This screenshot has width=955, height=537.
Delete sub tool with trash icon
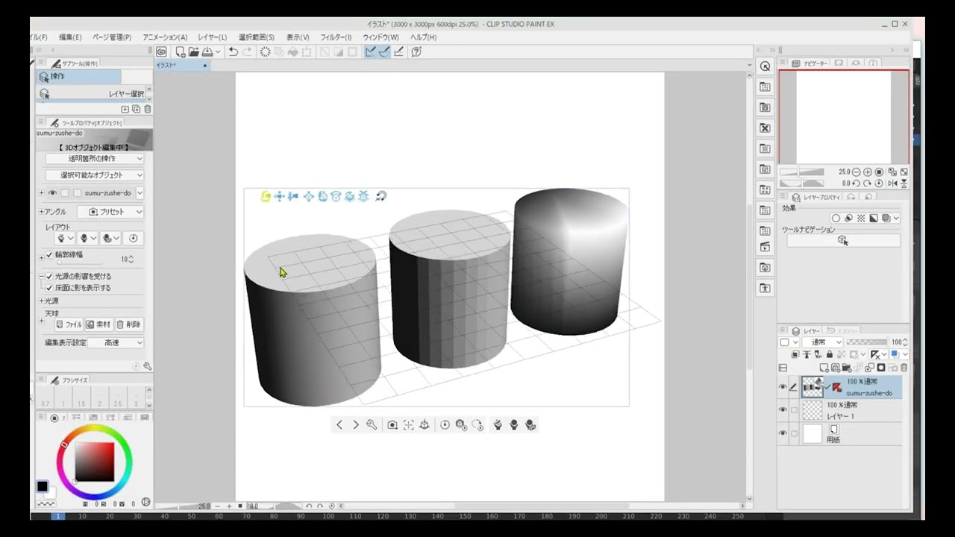coord(147,109)
